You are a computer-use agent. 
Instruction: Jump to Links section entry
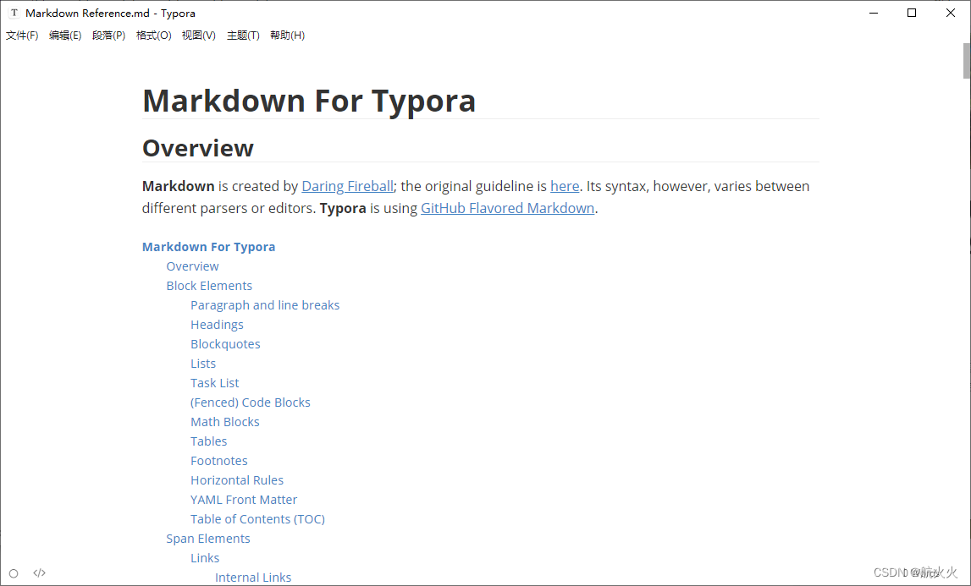[x=205, y=558]
